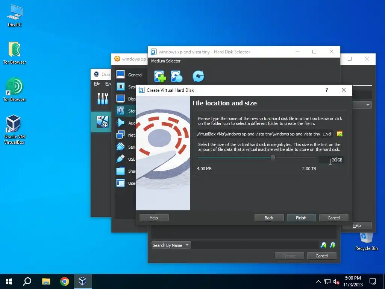
Task: Select Serial Ports icon in settings sidebar
Action: (x=121, y=147)
